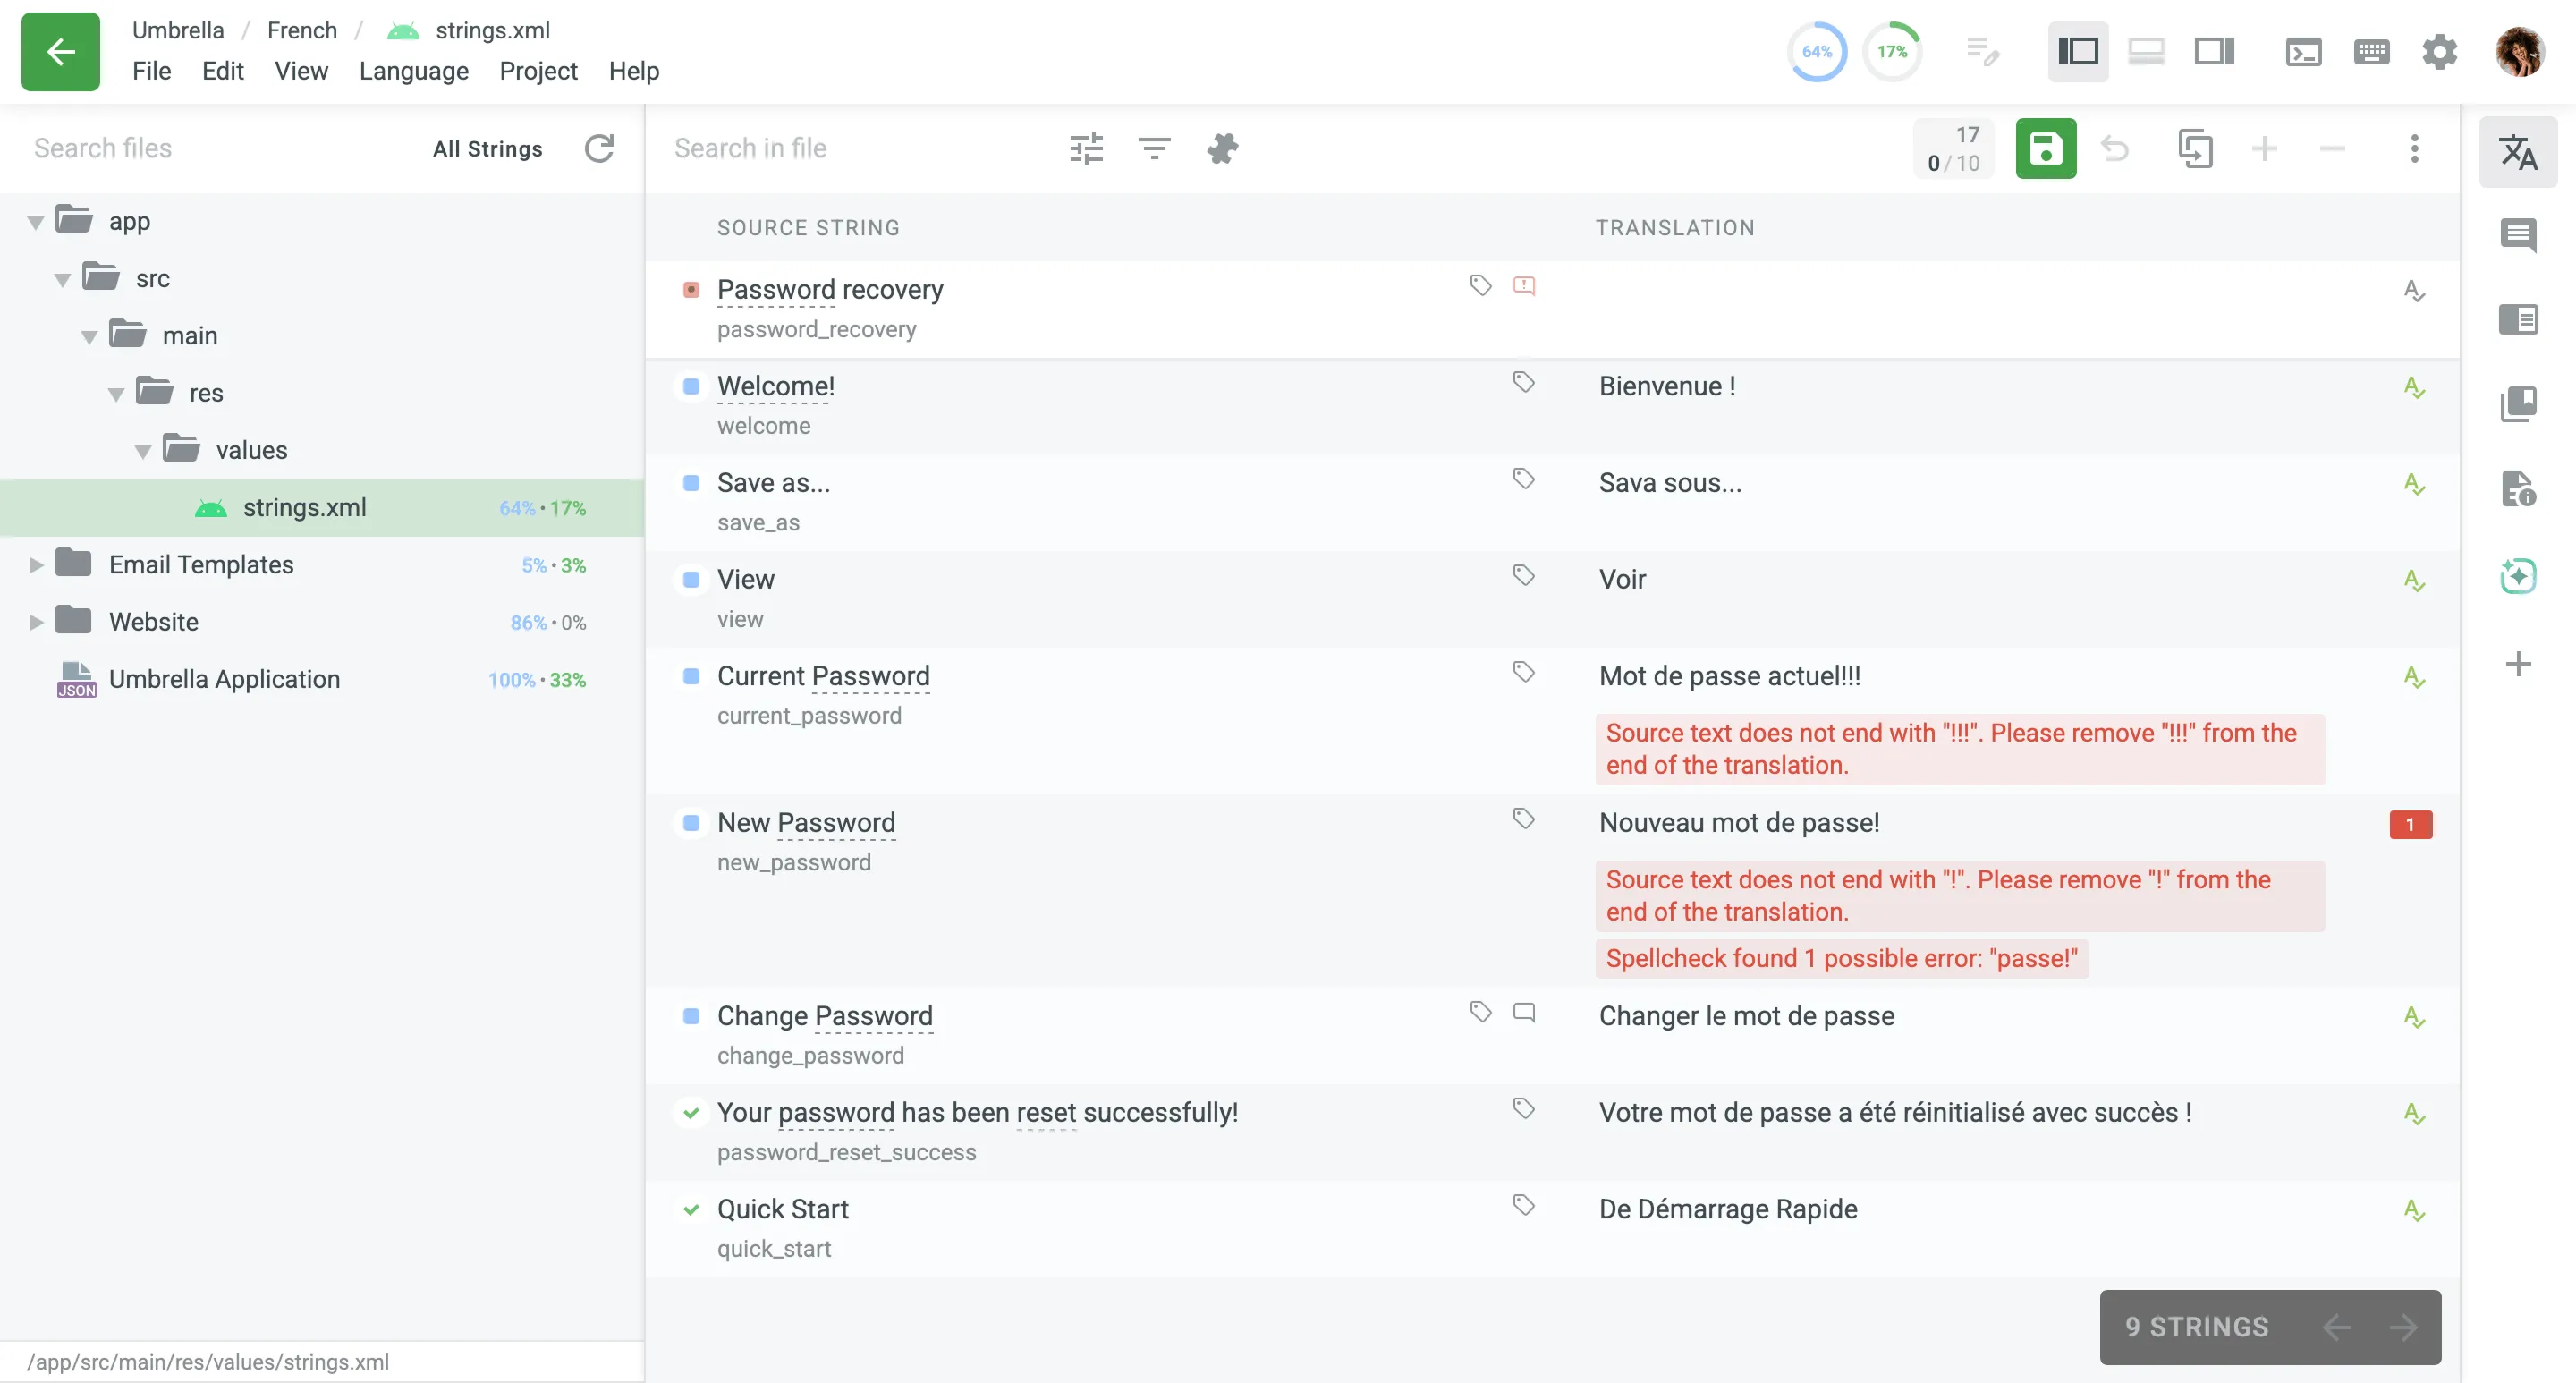Open the advanced filter sliders icon
The width and height of the screenshot is (2576, 1383).
pos(1086,148)
